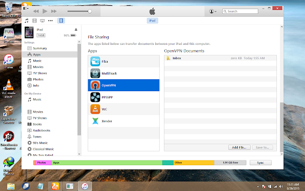The height and width of the screenshot is (191, 305).
Task: Click the main pane scrollbar up arrow
Action: pos(282,27)
